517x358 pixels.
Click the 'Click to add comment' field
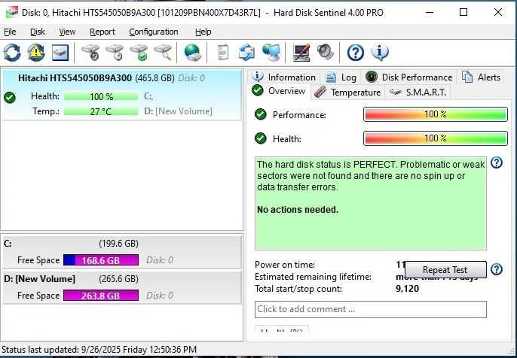[370, 309]
